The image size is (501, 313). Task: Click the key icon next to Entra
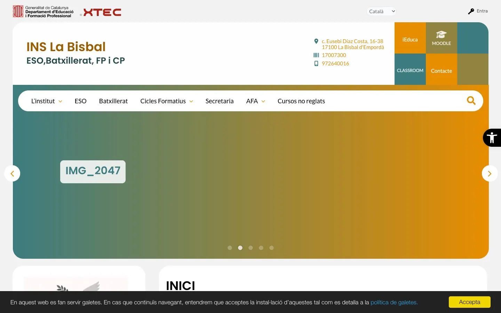tap(471, 11)
